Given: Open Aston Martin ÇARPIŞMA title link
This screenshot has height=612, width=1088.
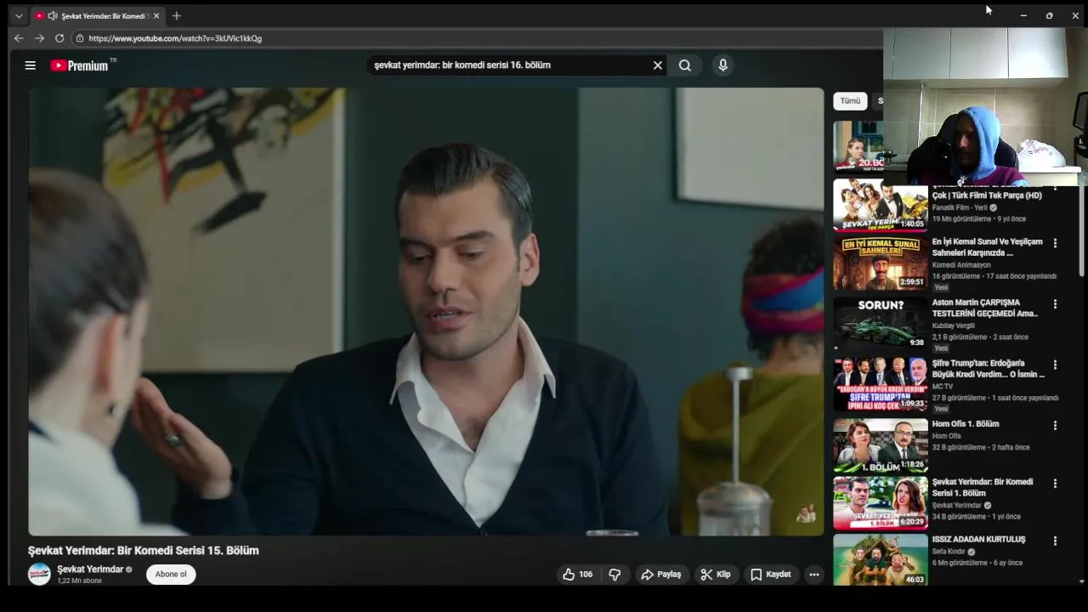Looking at the screenshot, I should [985, 308].
